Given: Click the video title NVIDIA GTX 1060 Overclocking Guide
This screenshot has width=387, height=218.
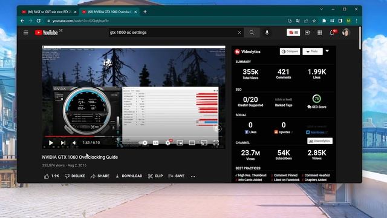Looking at the screenshot, I should 80,157.
